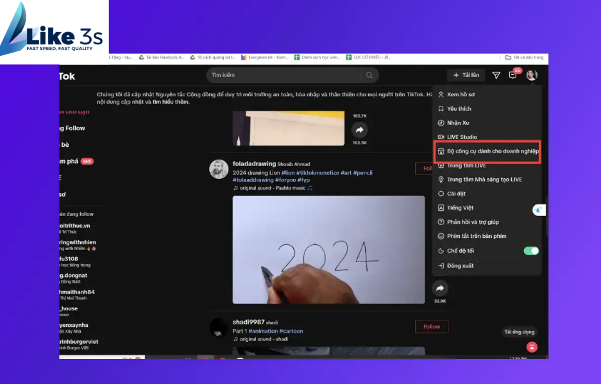Select Yêu thích menu item
The width and height of the screenshot is (601, 384).
click(x=487, y=109)
